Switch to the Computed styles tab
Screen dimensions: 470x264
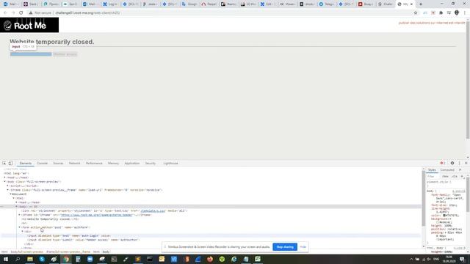pos(447,169)
